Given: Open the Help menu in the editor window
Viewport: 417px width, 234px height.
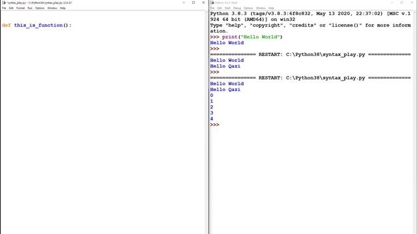Looking at the screenshot, I should click(63, 8).
